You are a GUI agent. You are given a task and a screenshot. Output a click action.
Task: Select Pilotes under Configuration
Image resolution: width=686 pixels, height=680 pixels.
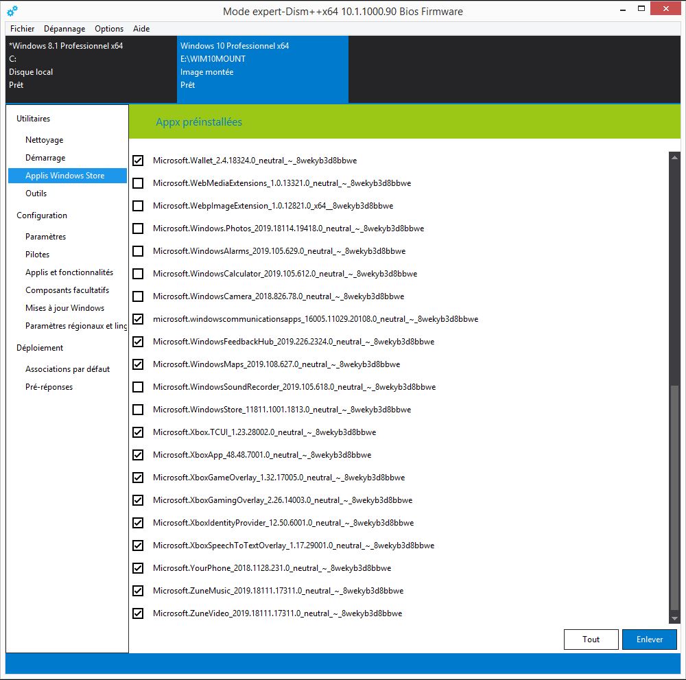click(38, 254)
